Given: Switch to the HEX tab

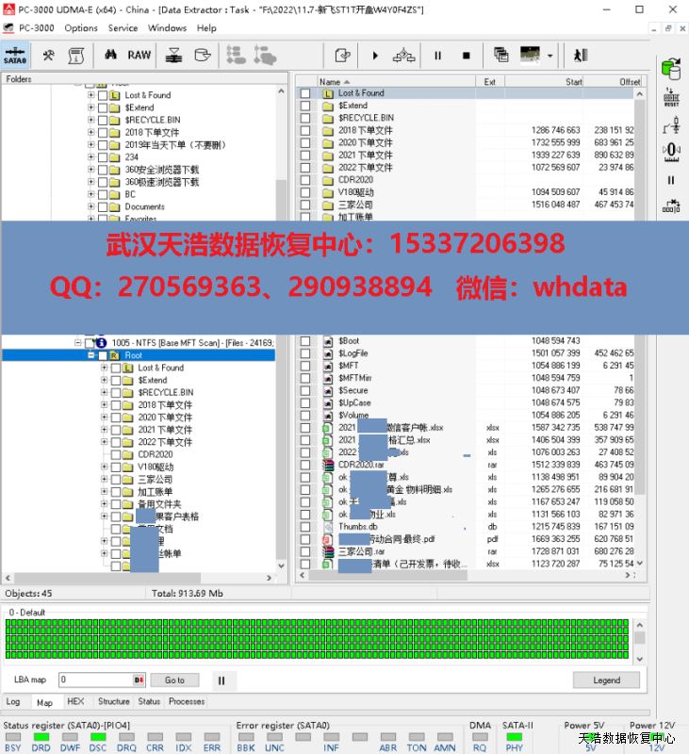Looking at the screenshot, I should tap(75, 701).
